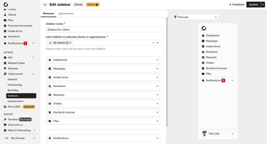The width and height of the screenshot is (267, 144).
Task: Click the Request types icon
Action: click(5, 63)
